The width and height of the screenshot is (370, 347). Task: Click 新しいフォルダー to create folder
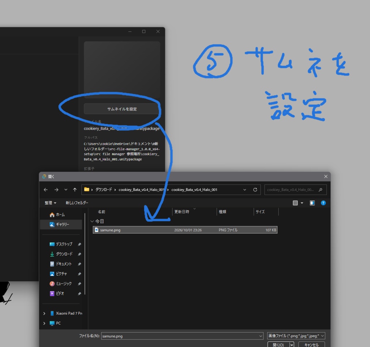[77, 203]
